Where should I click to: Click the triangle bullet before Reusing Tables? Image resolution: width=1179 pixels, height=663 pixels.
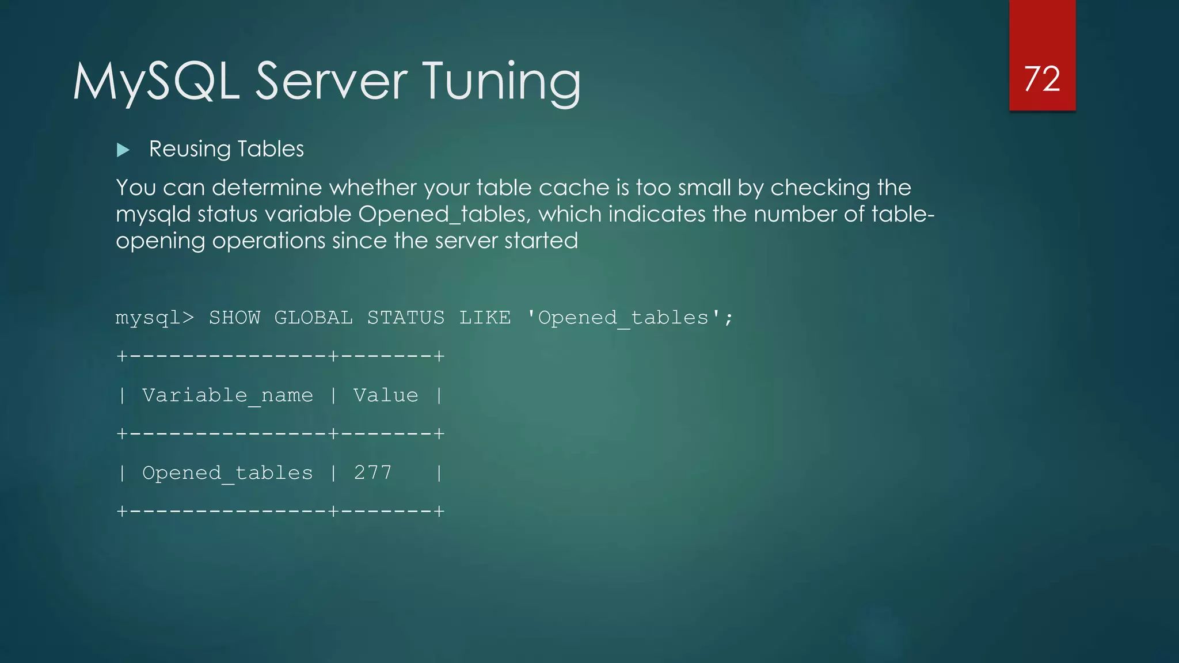(123, 150)
